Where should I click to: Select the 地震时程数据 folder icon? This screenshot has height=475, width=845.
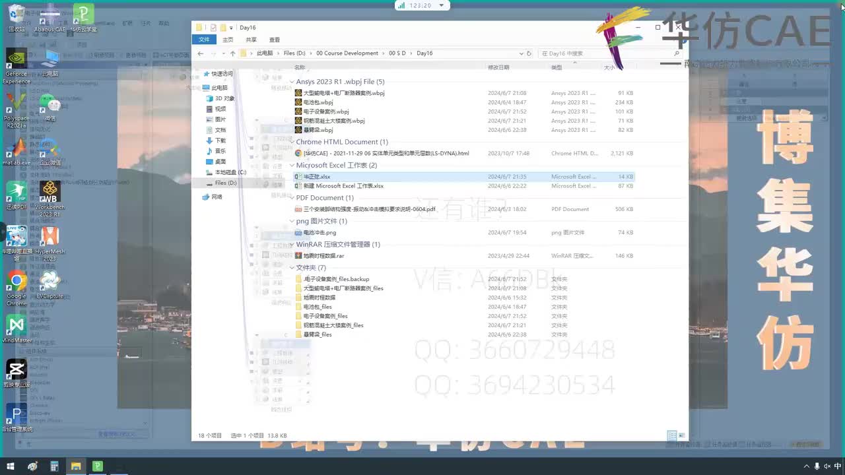pyautogui.click(x=298, y=298)
